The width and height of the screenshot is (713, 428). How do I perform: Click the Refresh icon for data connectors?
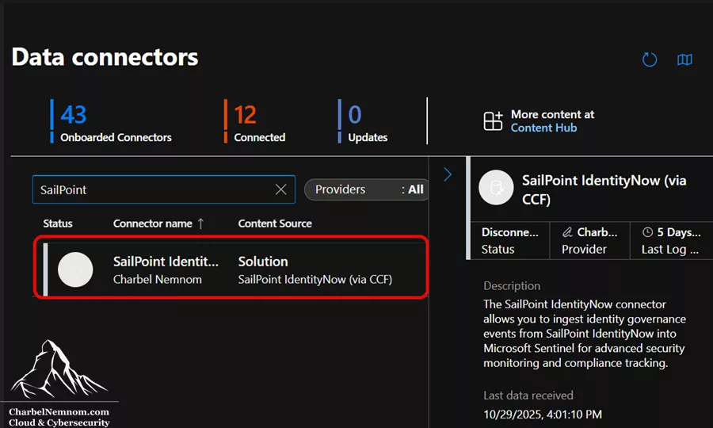click(650, 59)
